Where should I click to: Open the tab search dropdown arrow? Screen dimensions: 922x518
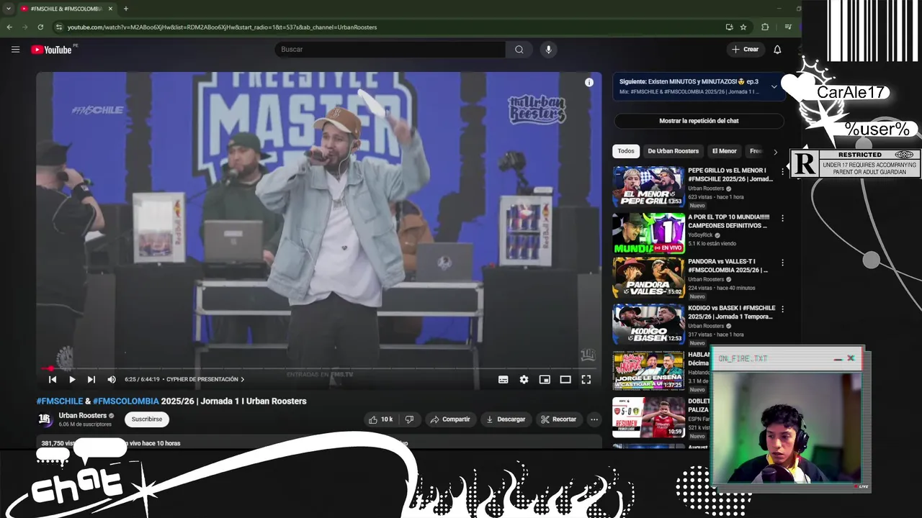coord(8,9)
